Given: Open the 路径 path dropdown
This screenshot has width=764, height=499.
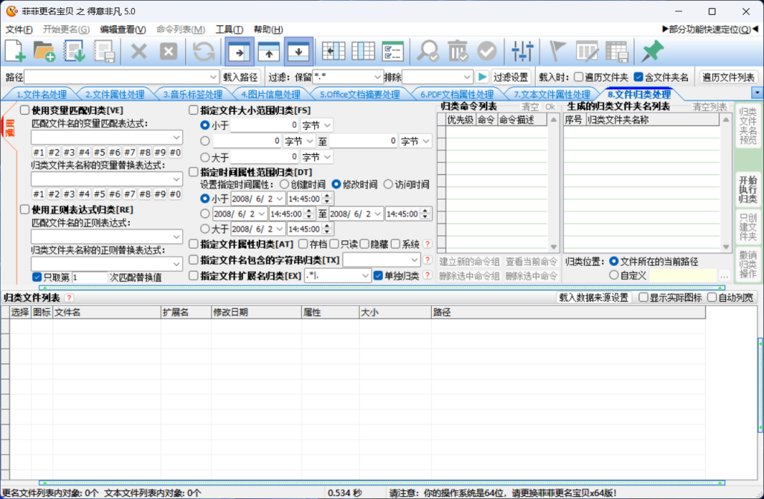Looking at the screenshot, I should (x=212, y=77).
